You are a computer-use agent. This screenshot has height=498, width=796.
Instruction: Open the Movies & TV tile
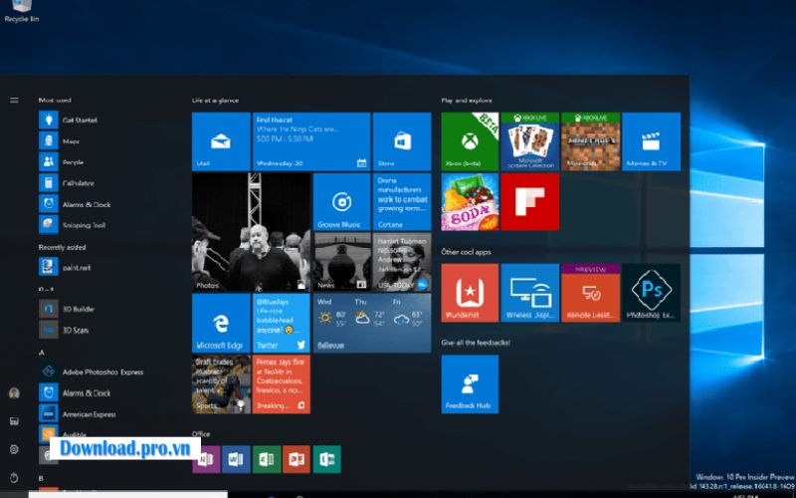(652, 141)
